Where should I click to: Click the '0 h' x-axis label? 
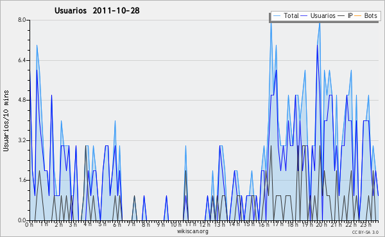pos(30,224)
